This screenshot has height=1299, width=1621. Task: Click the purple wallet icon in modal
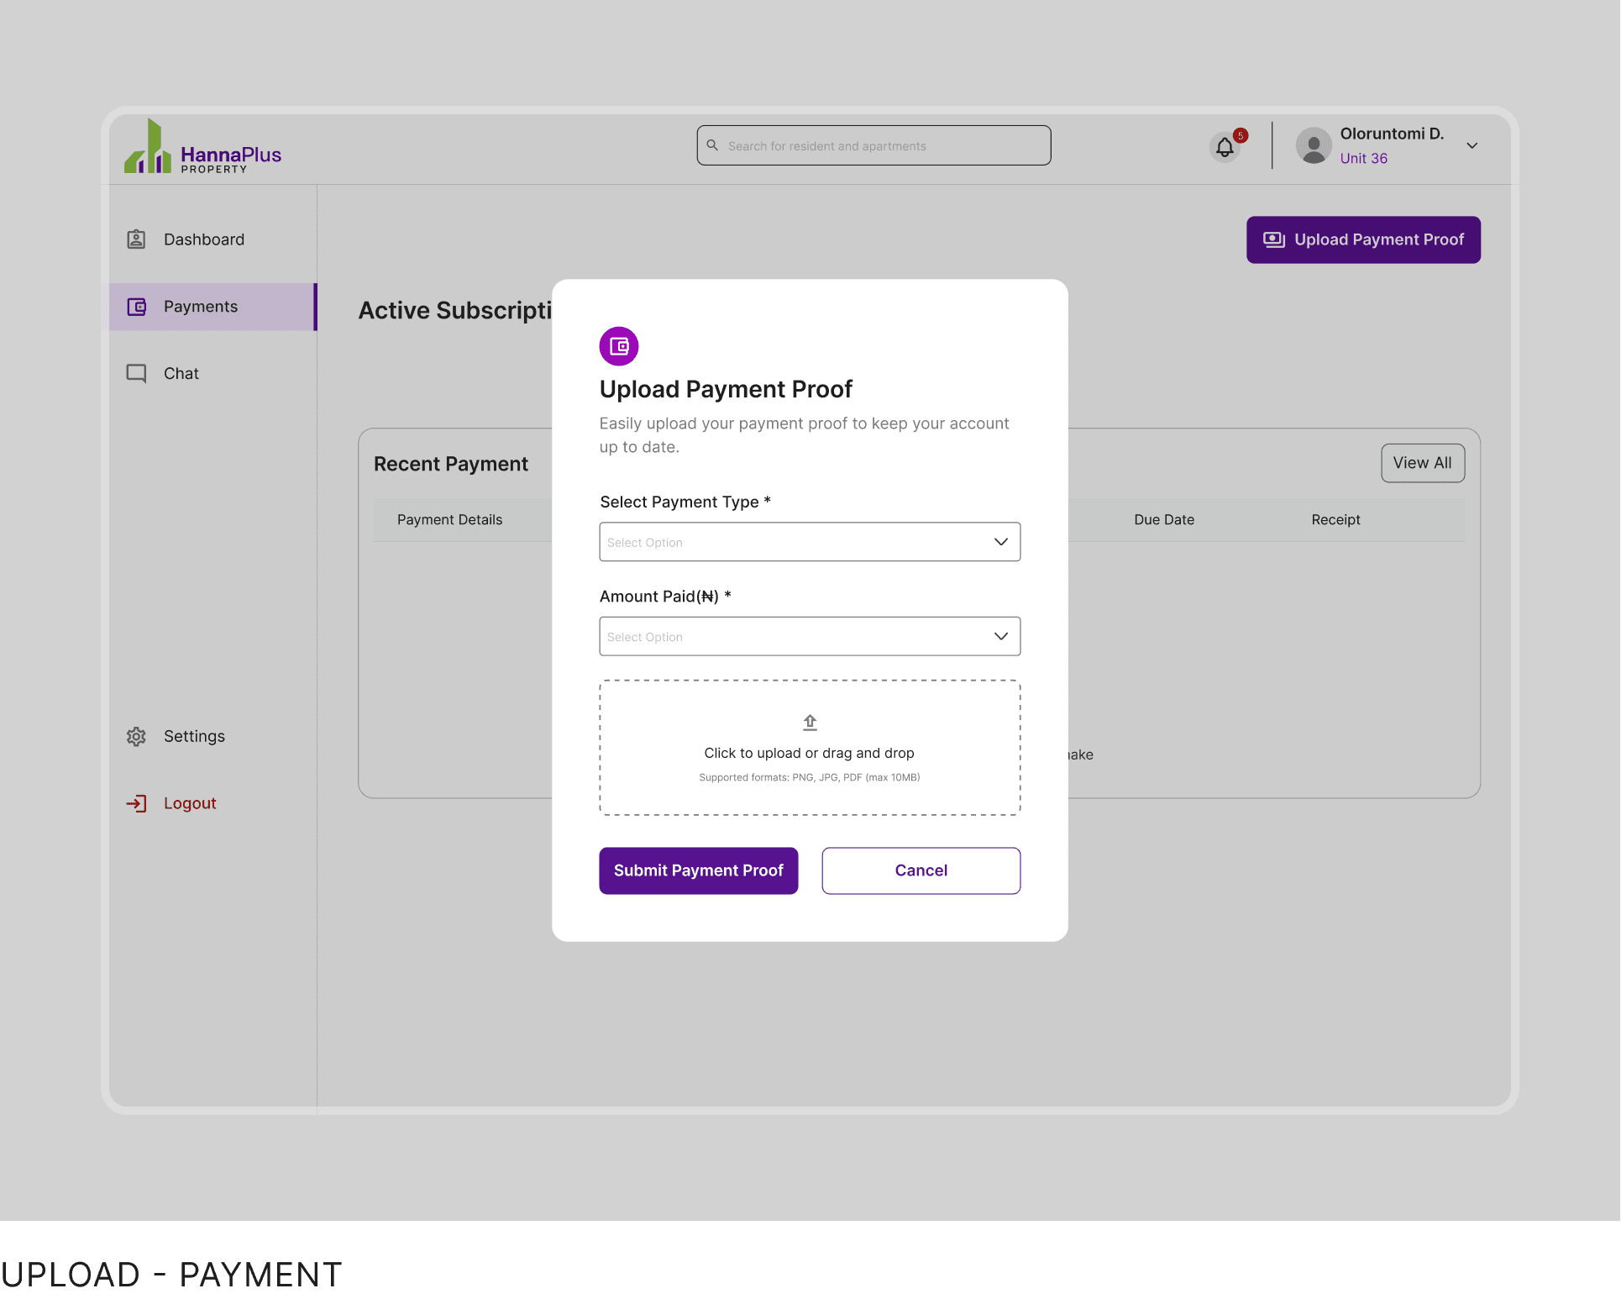coord(619,346)
